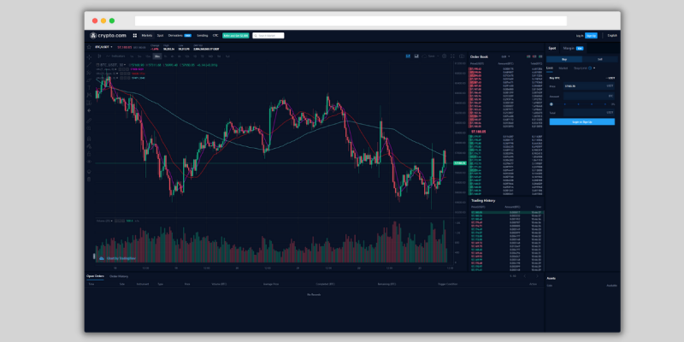
Task: Expand the Stop-Limit order type dropdown arrow
Action: 594,68
